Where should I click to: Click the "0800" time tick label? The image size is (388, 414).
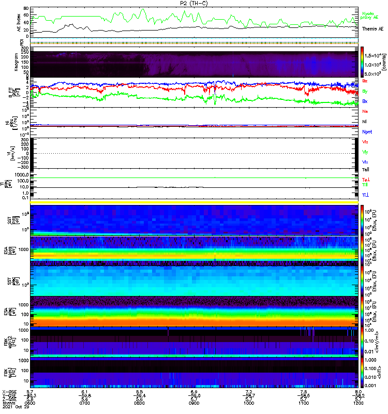tap(139, 403)
